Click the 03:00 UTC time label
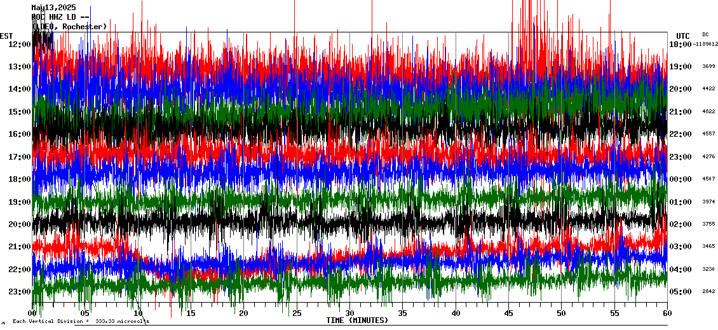This screenshot has width=718, height=330. point(680,247)
